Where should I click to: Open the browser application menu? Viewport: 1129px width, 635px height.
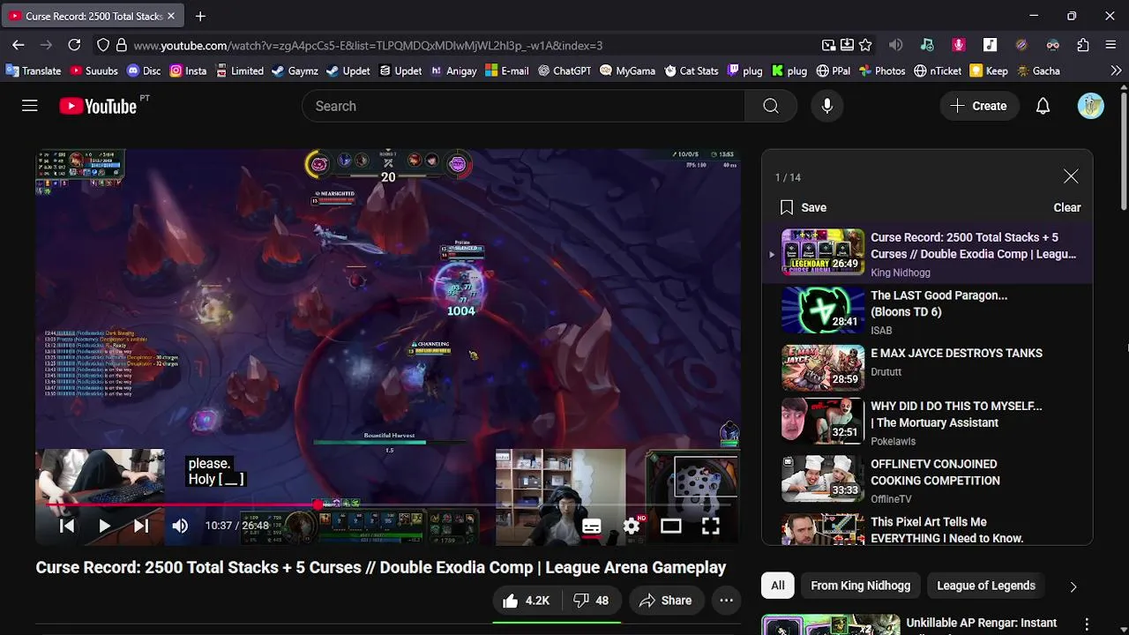(1110, 45)
